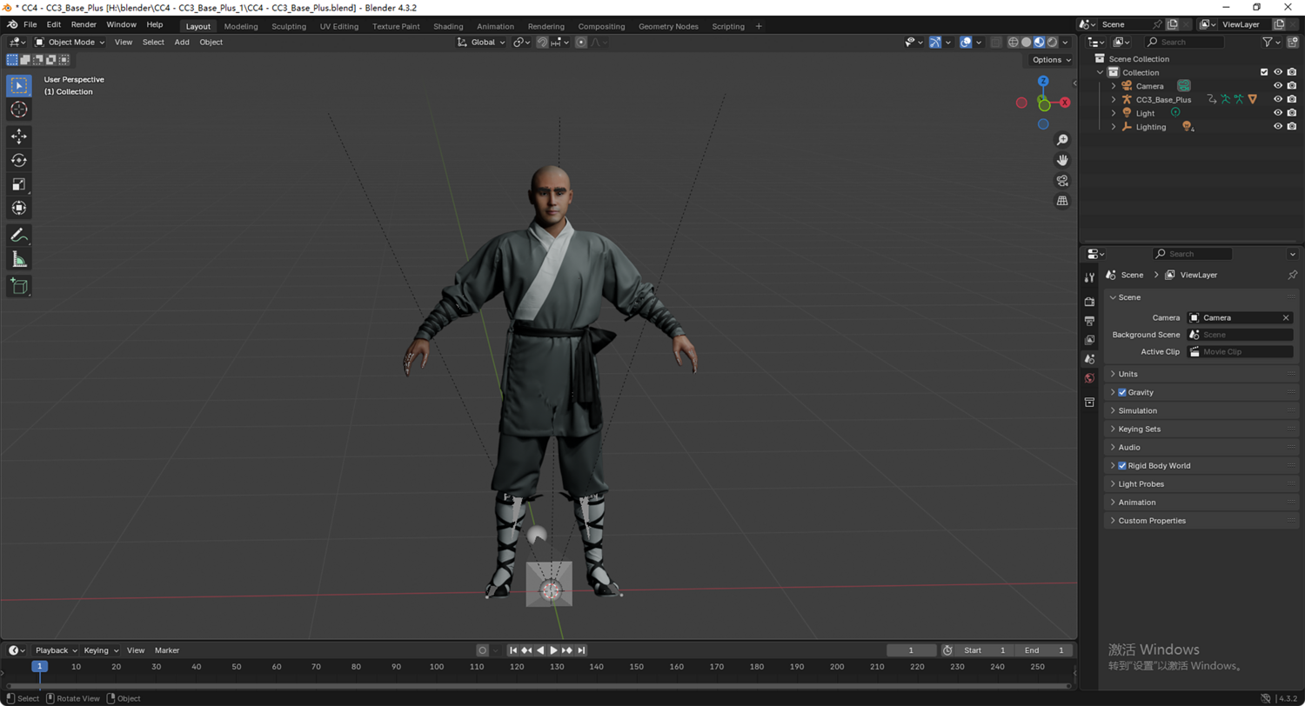Open the Render properties tab

coord(1089,302)
